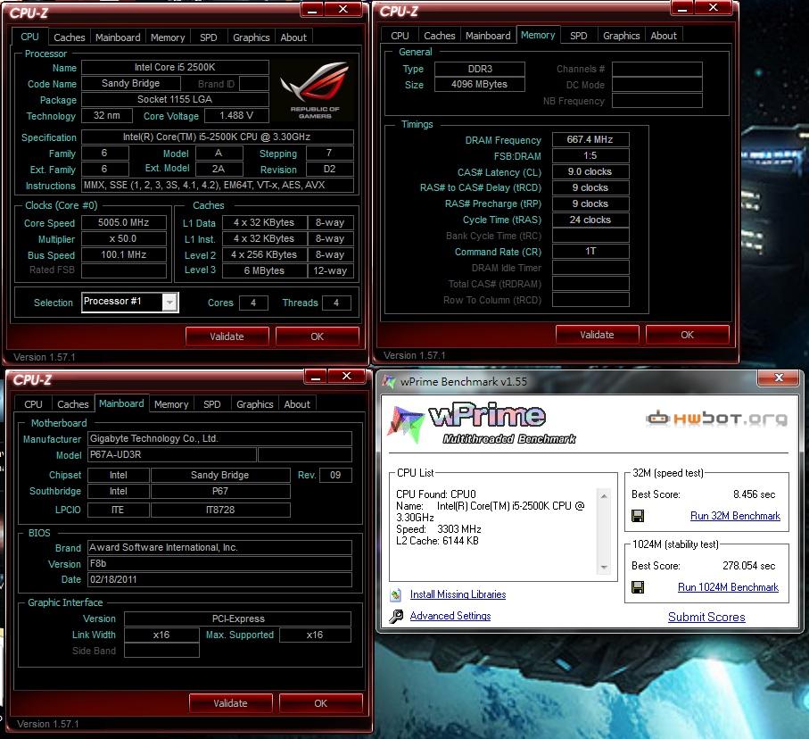The height and width of the screenshot is (739, 809).
Task: Click the Model P67A-UD3R field
Action: tap(172, 454)
